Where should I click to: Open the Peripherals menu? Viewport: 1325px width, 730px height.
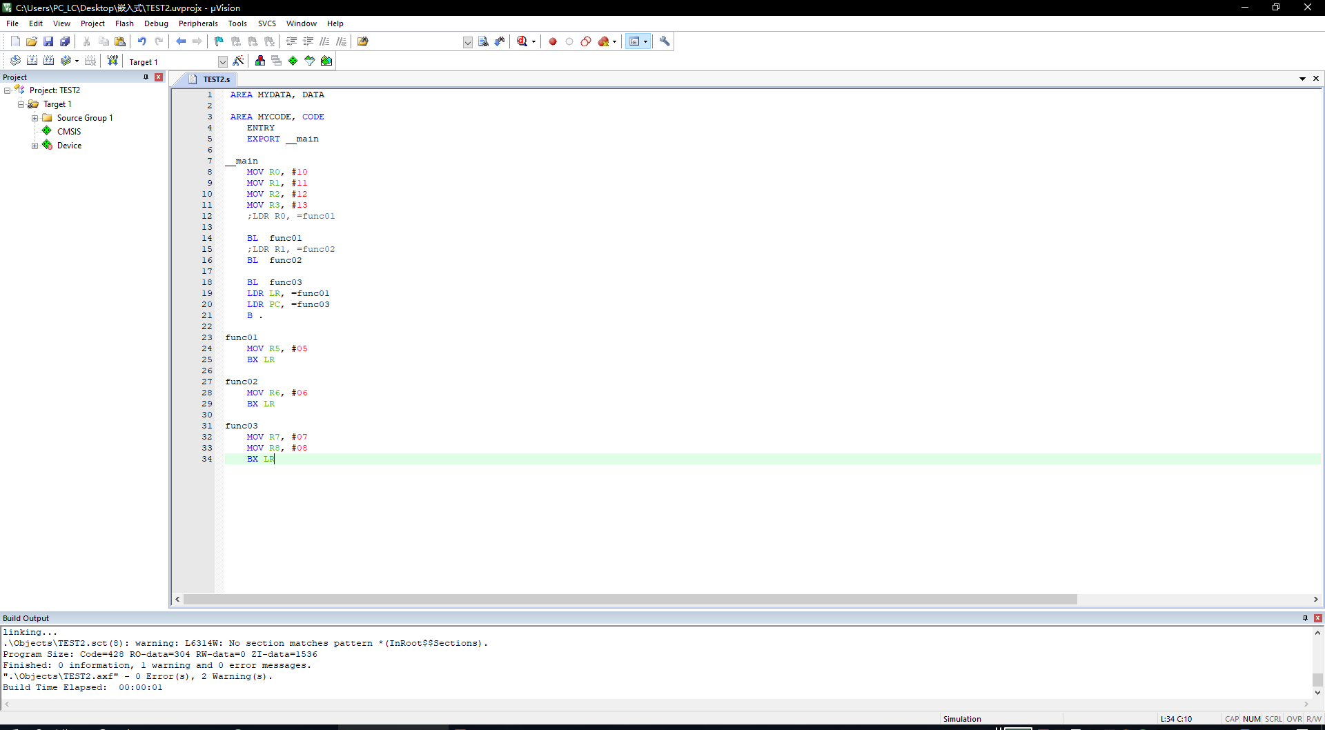[198, 23]
